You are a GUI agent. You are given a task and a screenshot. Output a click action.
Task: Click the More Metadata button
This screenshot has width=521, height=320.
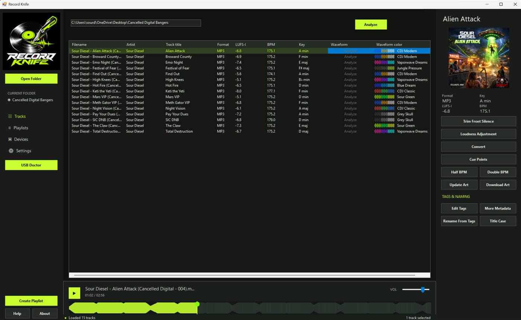click(x=498, y=209)
